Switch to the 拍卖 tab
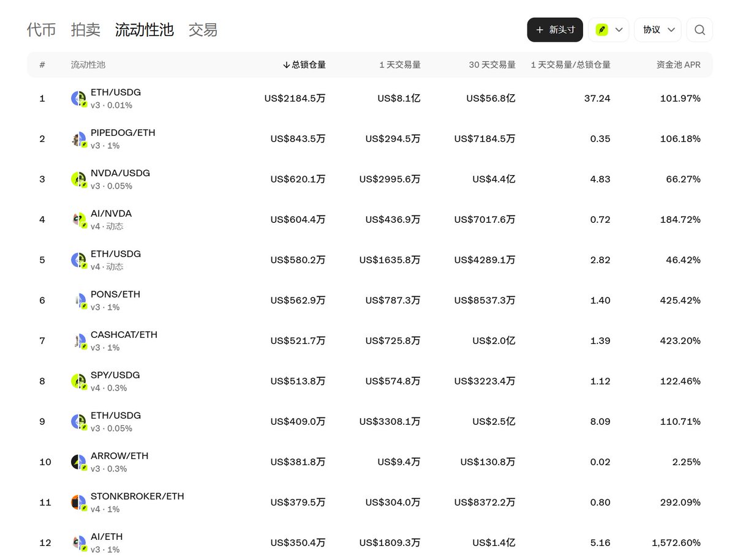Screen dimensions: 735x557 [86, 30]
